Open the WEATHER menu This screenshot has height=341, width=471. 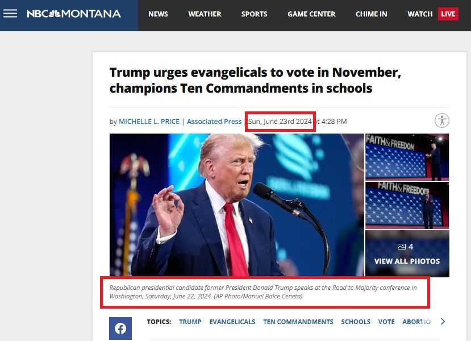point(205,14)
